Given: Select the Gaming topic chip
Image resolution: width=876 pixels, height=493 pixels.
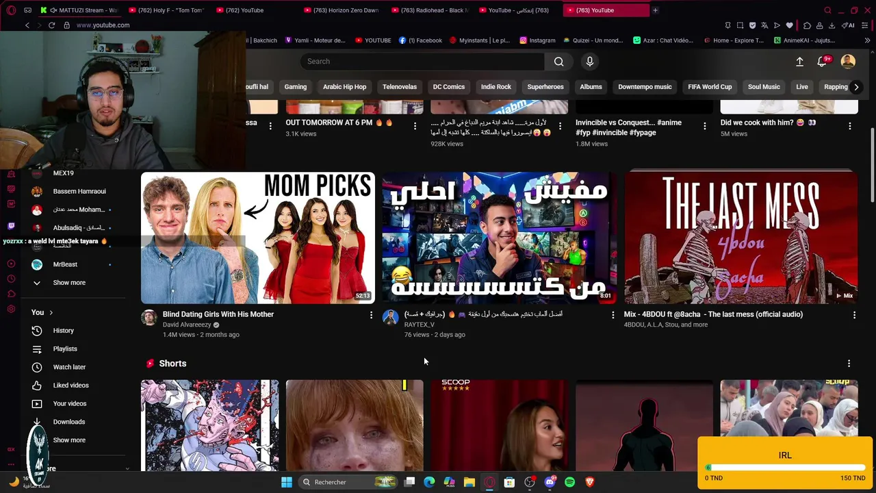Looking at the screenshot, I should [296, 87].
